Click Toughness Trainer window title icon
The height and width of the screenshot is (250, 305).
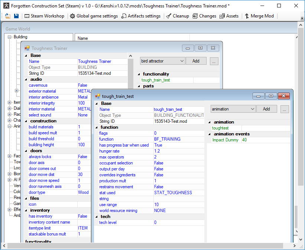[27, 48]
